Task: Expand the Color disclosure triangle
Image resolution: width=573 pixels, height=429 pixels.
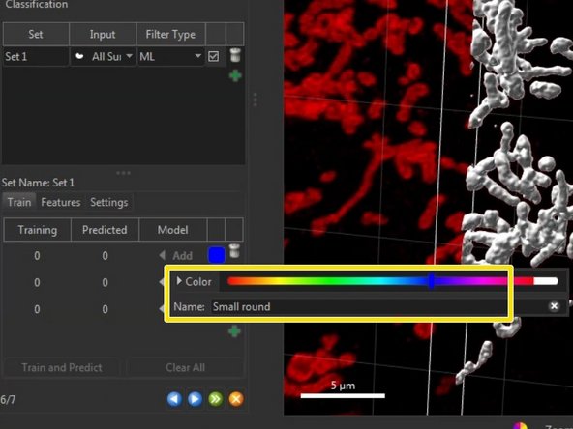Action: [179, 281]
